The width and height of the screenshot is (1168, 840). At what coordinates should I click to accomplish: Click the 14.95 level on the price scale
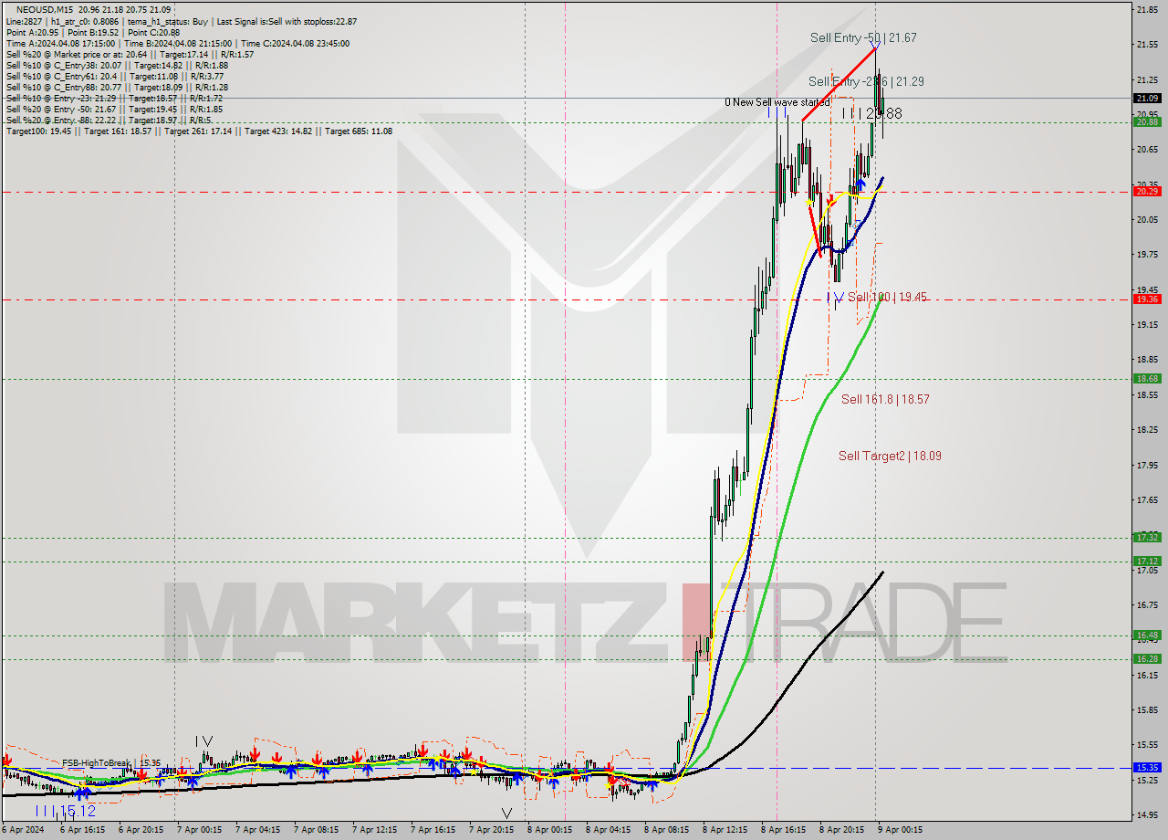click(x=1146, y=814)
